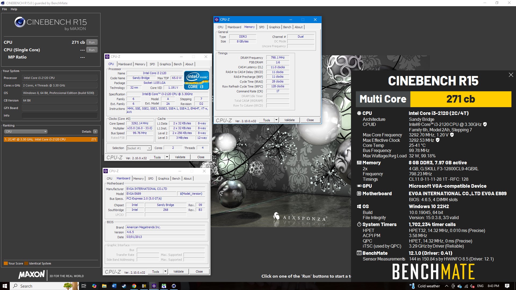The height and width of the screenshot is (290, 516).
Task: Switch to CPU-Z in the taskbar
Action: tap(154, 286)
